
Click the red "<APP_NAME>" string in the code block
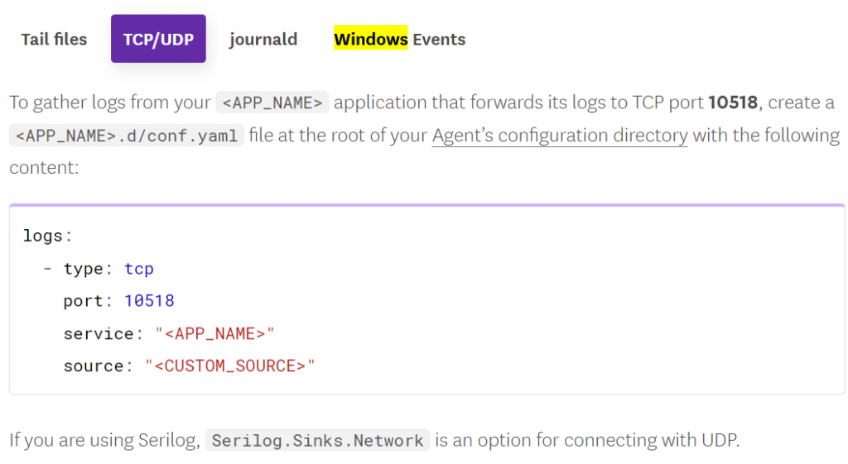point(214,333)
